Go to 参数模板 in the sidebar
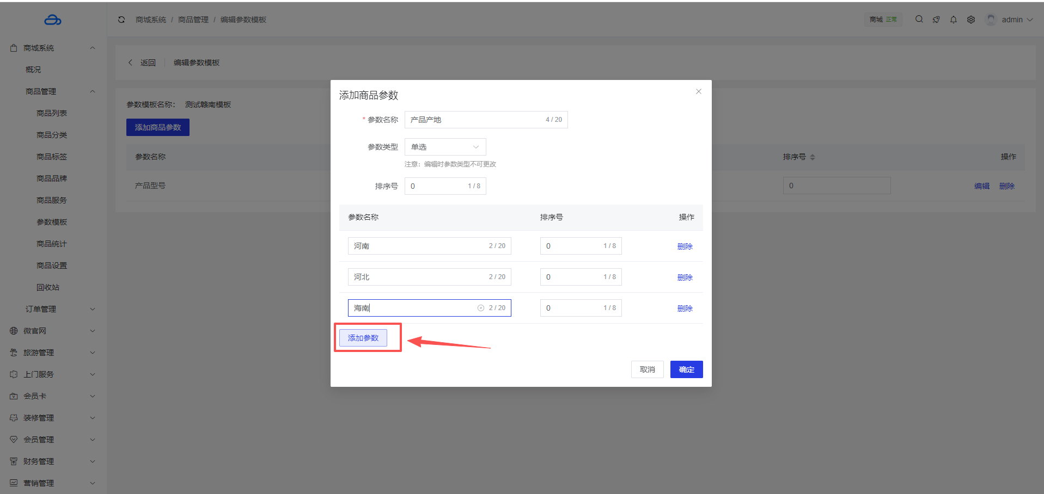This screenshot has height=494, width=1044. point(52,222)
